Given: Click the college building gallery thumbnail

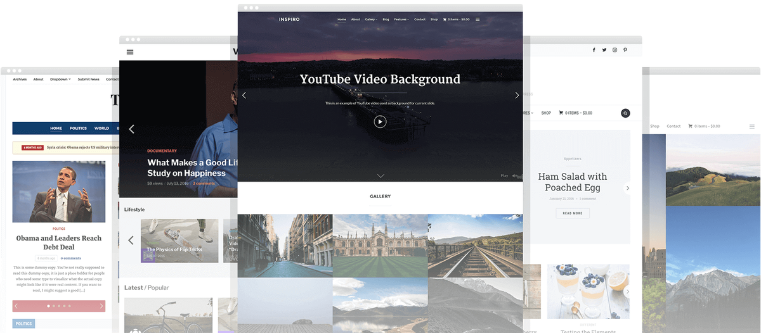Looking at the screenshot, I should click(380, 246).
